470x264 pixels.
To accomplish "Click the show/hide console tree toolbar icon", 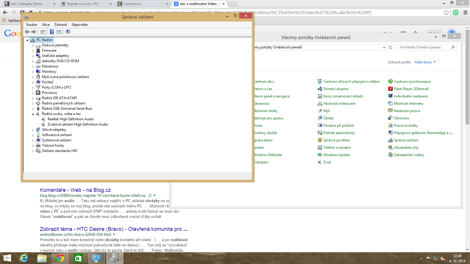I will 43,32.
